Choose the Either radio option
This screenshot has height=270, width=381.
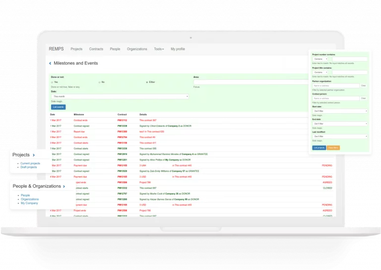(147, 82)
